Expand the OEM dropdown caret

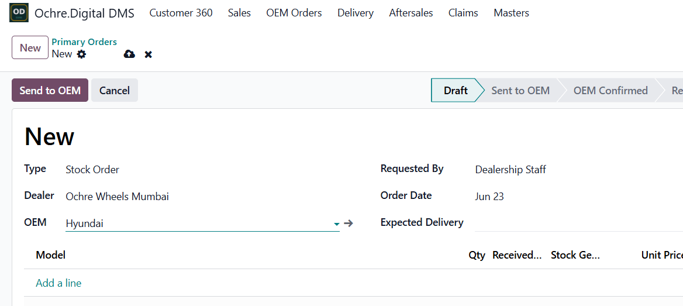336,224
